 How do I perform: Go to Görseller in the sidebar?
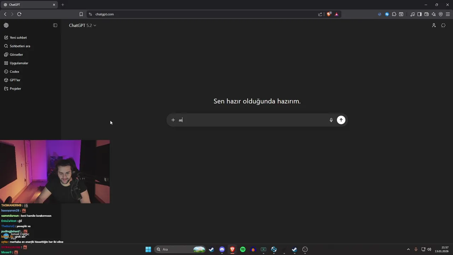14,55
